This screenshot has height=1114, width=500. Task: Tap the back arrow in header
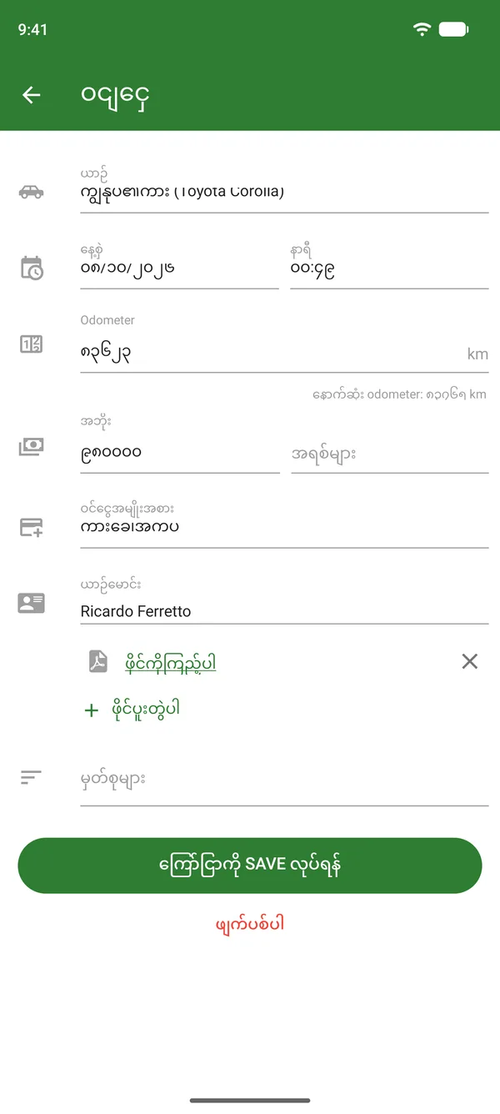coord(32,95)
